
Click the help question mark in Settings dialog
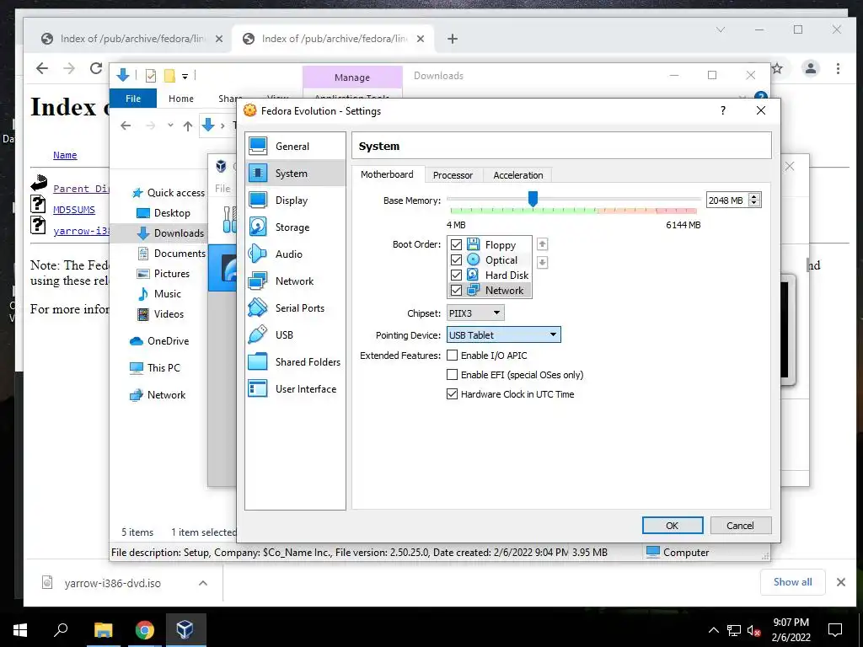[722, 110]
